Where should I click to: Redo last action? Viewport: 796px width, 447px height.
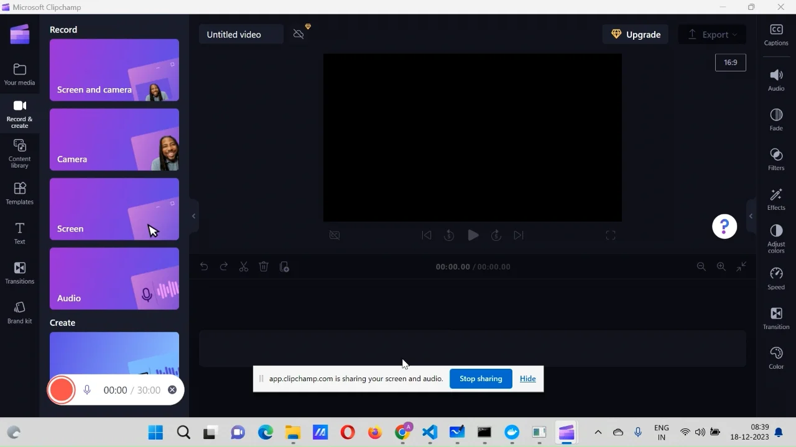coord(224,266)
